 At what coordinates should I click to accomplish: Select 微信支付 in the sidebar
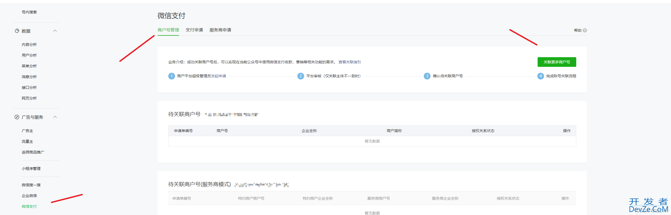[x=29, y=206]
